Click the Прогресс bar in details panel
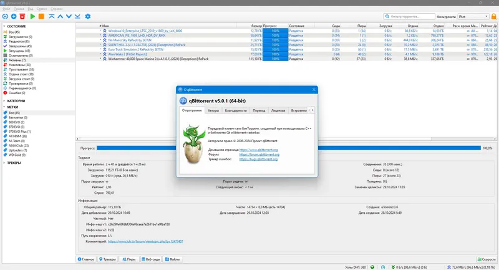The width and height of the screenshot is (499, 270). pyautogui.click(x=288, y=148)
